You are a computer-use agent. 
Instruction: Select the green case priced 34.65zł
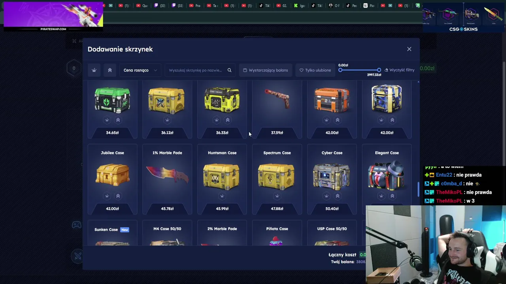click(112, 100)
